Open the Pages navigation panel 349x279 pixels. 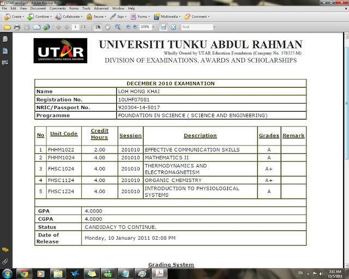coord(5,39)
